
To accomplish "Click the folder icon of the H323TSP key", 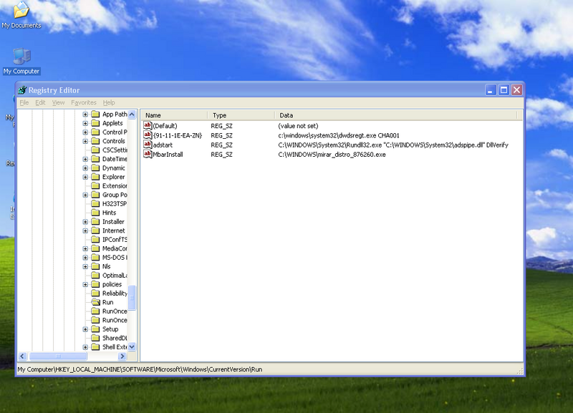I will (95, 204).
